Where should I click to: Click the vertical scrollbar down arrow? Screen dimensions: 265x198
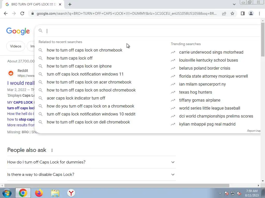tap(263, 181)
